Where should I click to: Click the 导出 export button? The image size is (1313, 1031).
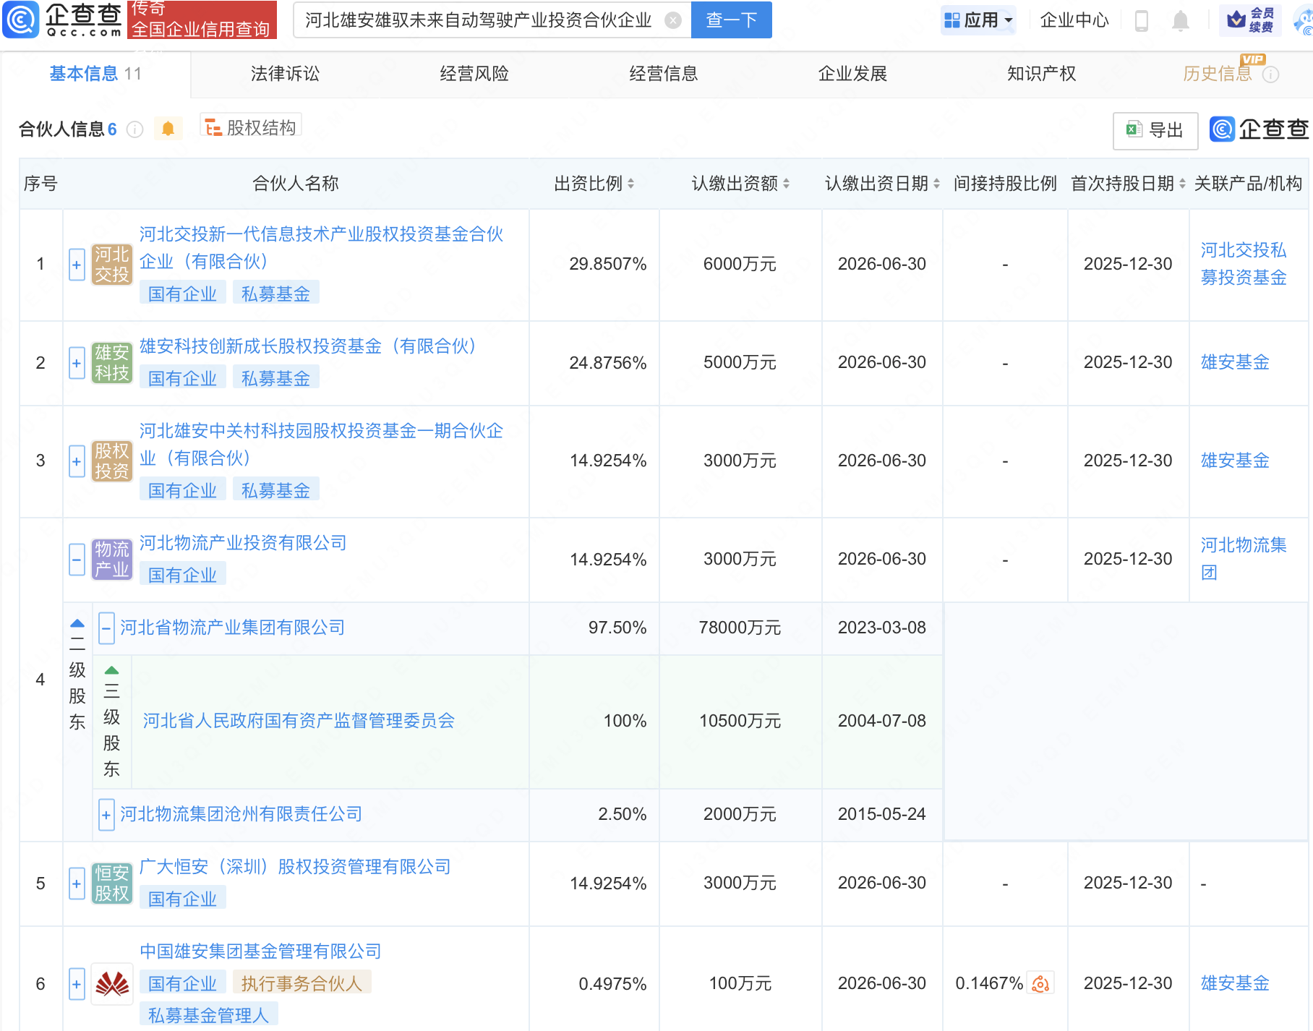click(1155, 130)
